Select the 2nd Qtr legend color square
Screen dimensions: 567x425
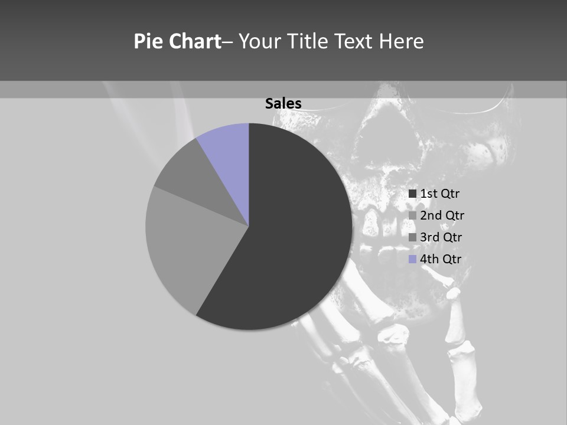point(413,215)
